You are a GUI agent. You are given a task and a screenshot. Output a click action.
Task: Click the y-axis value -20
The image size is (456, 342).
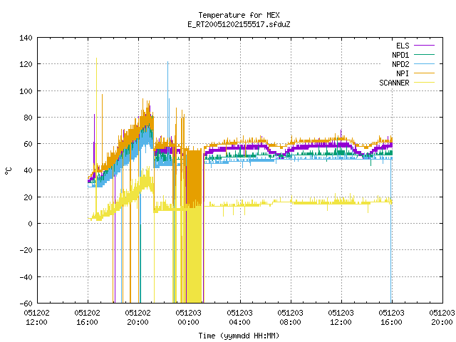point(26,250)
